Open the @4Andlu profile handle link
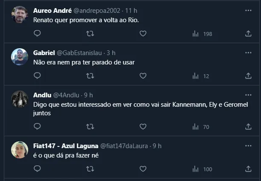 67,95
